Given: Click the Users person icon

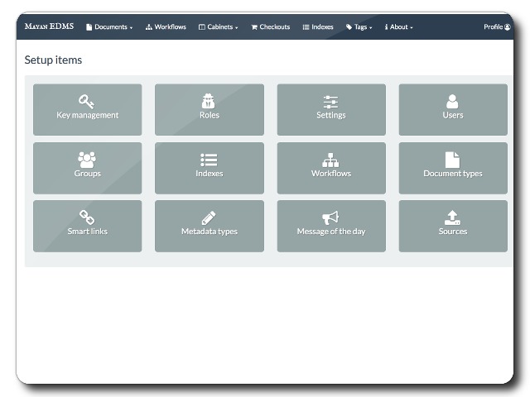Looking at the screenshot, I should tap(452, 102).
